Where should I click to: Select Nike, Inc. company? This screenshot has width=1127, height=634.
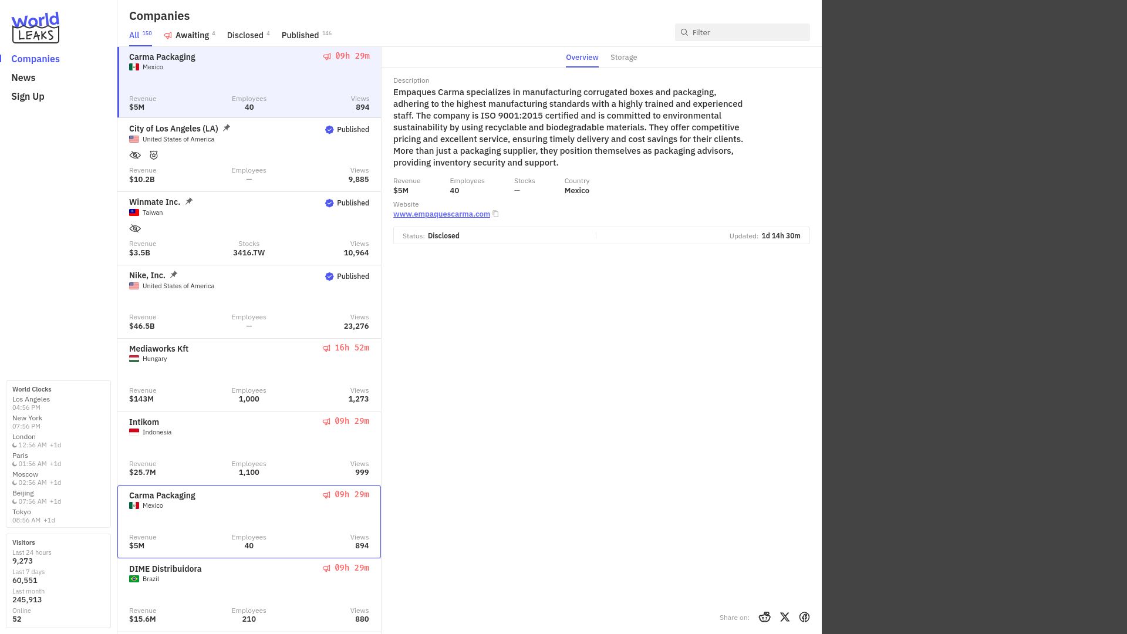coord(249,302)
